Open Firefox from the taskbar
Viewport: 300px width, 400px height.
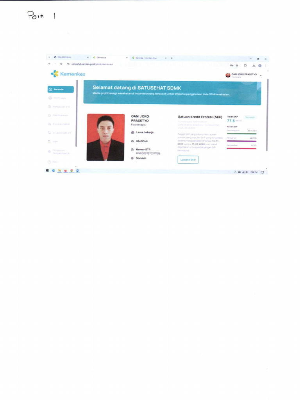(x=66, y=170)
